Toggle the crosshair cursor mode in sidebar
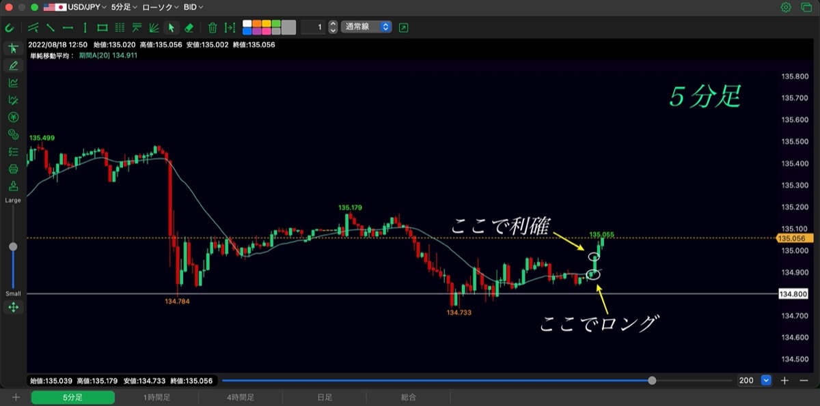 click(x=13, y=48)
